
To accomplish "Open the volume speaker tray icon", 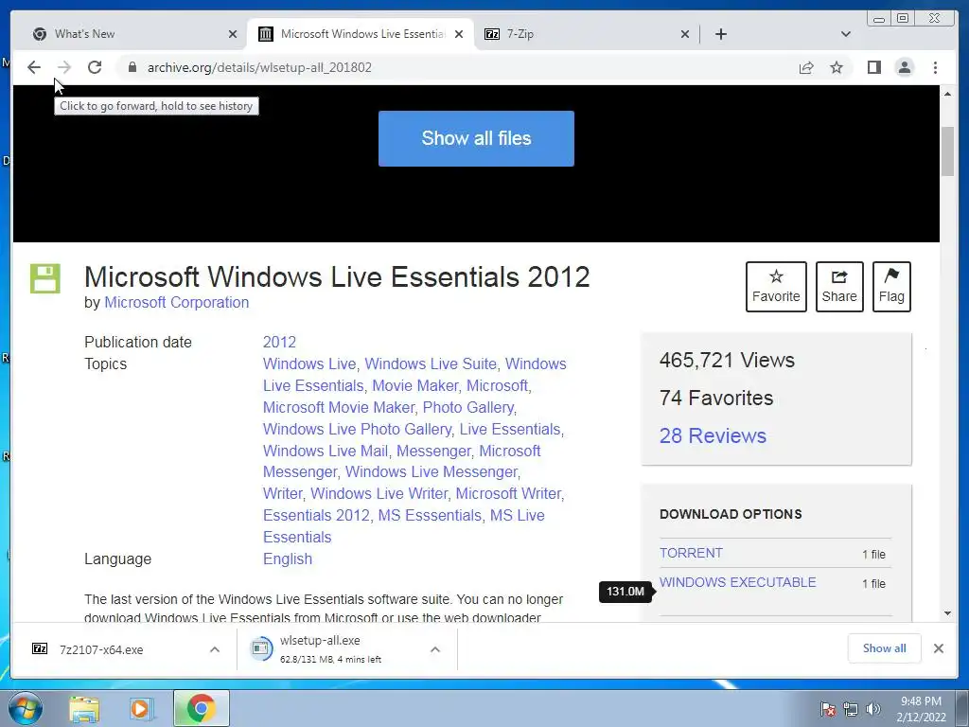I will (x=872, y=708).
